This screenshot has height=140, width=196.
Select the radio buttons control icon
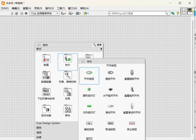tap(89, 139)
